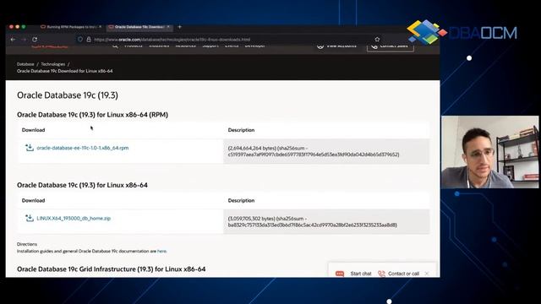
Task: Click the browser forward arrow
Action: pyautogui.click(x=24, y=40)
